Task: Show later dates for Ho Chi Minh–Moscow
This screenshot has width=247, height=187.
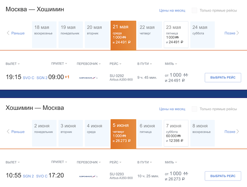Action: 231,132
